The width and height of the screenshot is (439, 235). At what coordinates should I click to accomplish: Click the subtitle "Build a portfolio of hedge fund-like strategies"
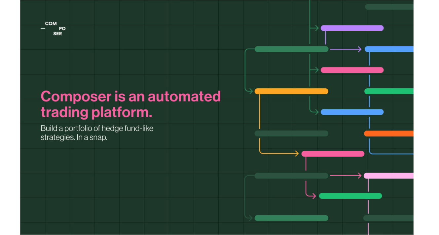point(97,133)
